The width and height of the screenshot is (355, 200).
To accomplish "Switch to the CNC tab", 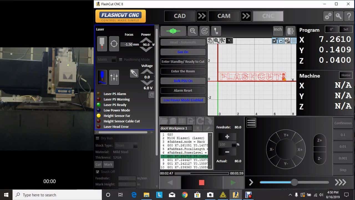I will 268,16.
